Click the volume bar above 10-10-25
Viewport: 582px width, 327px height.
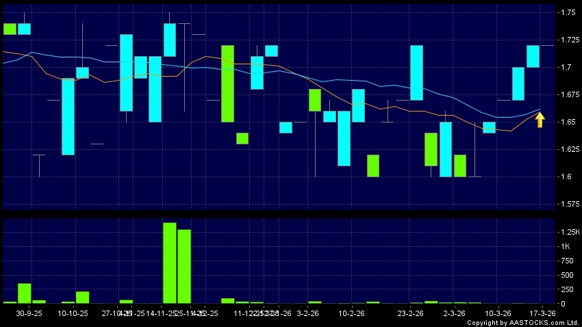(83, 297)
